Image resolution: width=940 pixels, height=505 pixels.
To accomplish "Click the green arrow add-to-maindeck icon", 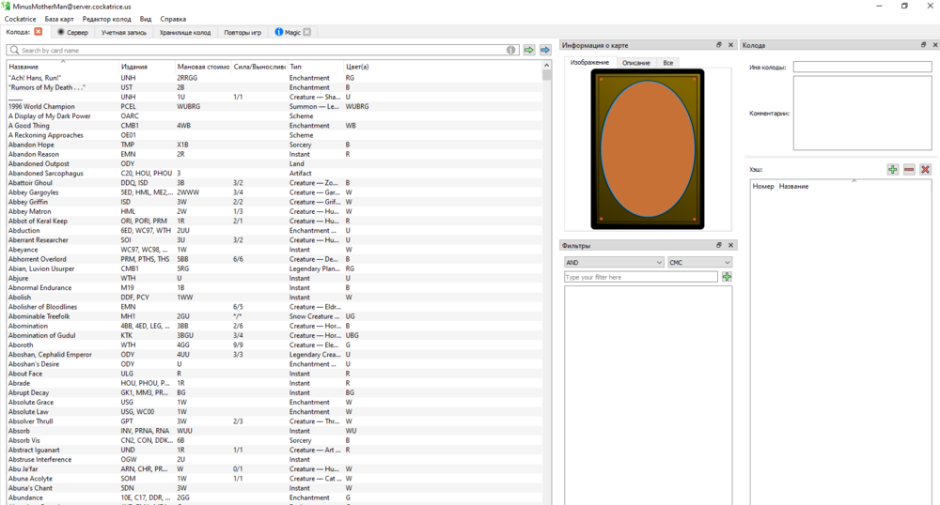I will [529, 50].
